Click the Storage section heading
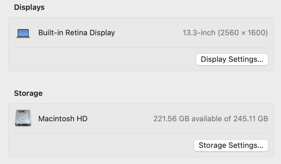 point(28,93)
